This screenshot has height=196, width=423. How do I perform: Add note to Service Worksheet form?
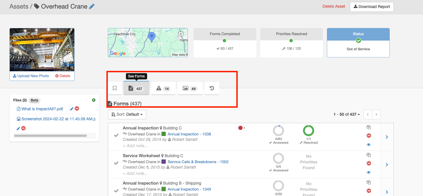(x=135, y=173)
